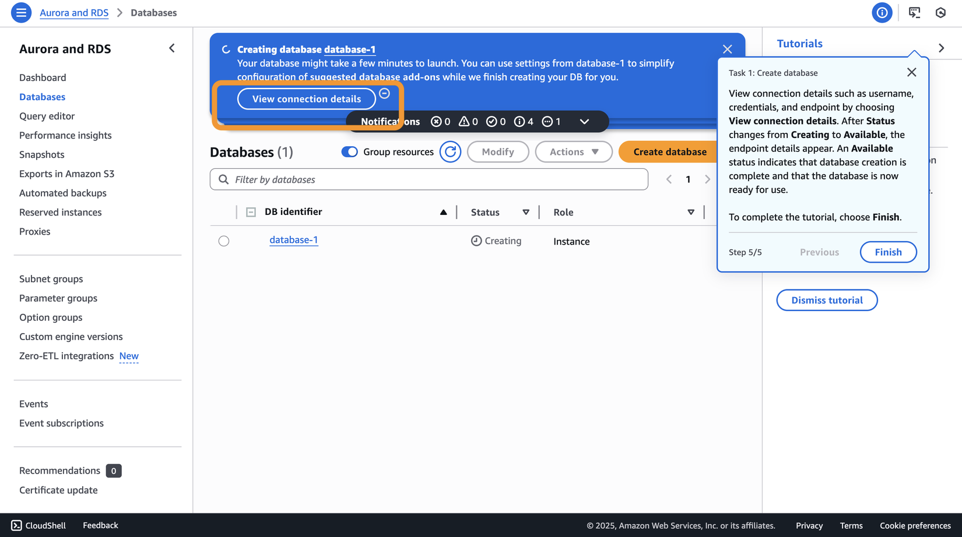Toggle the Group resources switch
This screenshot has width=962, height=537.
tap(349, 152)
